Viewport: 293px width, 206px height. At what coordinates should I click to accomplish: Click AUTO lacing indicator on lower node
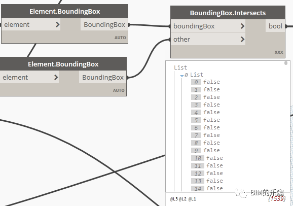click(119, 90)
